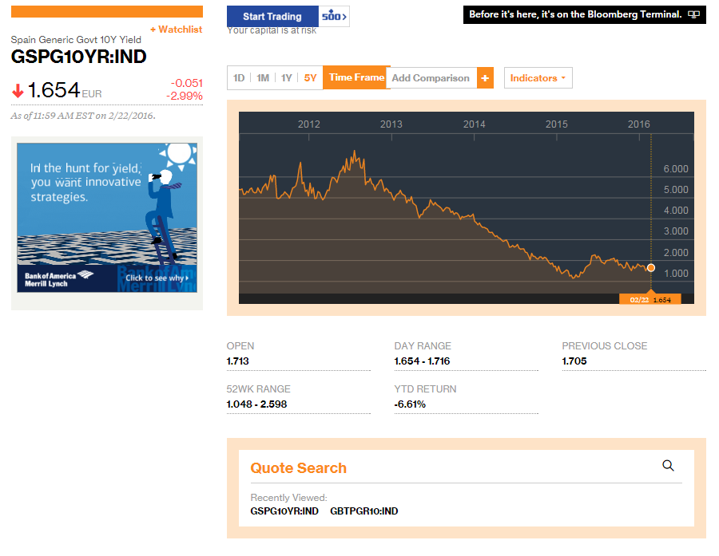Screen dimensions: 719x556
Task: Click the OPEN value 1.713
Action: click(237, 361)
